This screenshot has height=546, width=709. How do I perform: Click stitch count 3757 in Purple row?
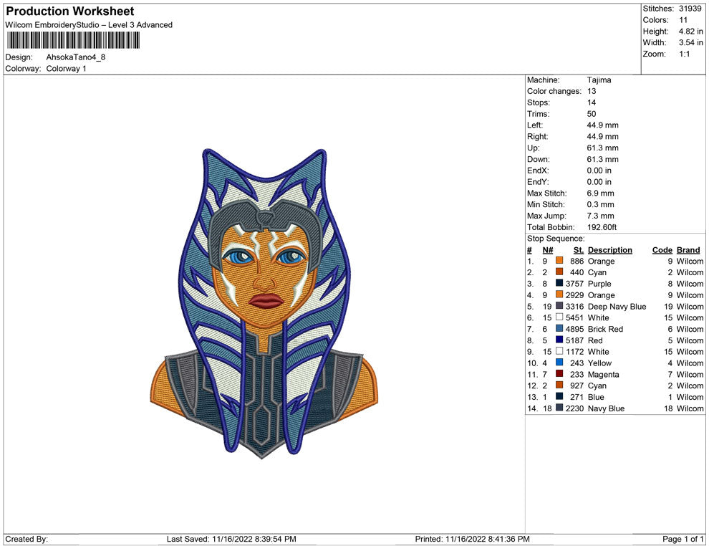click(574, 284)
